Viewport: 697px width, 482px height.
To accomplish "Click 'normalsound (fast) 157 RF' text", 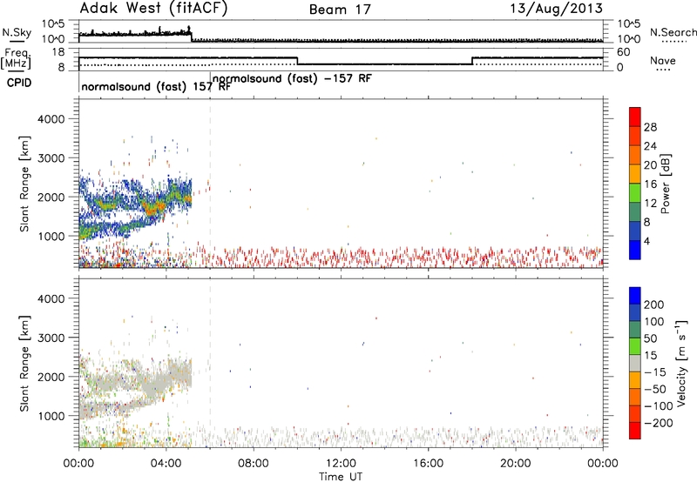I will tap(156, 86).
